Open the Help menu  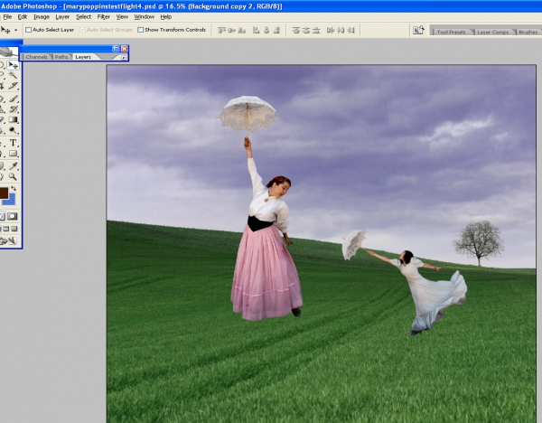(166, 17)
